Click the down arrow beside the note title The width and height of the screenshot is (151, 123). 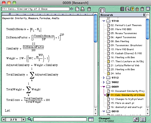click(x=72, y=9)
